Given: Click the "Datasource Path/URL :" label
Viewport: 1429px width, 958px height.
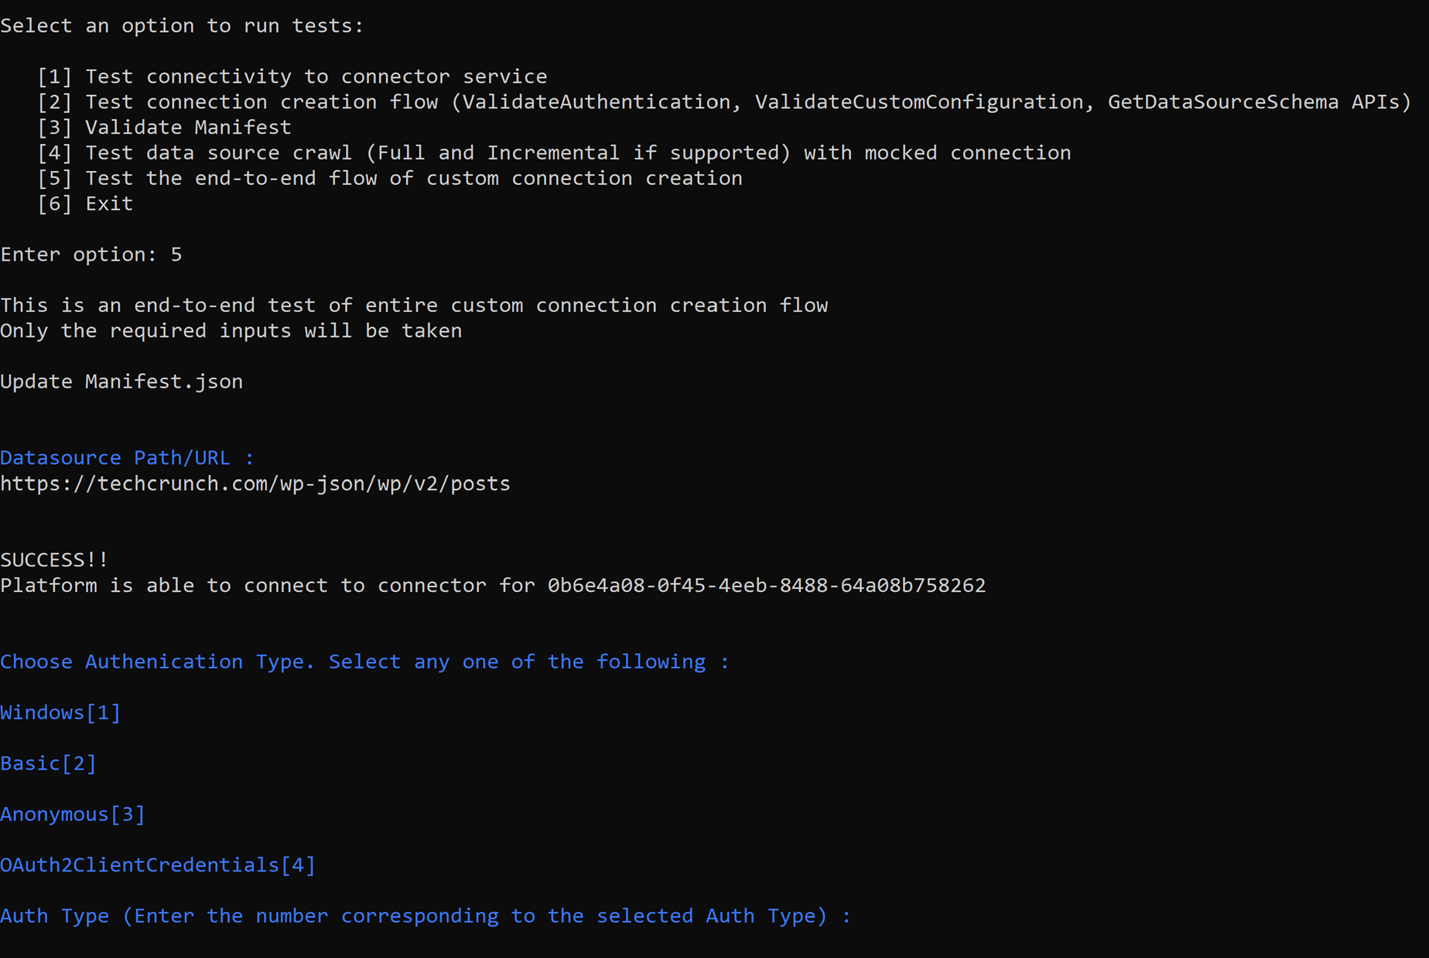Looking at the screenshot, I should 127,458.
